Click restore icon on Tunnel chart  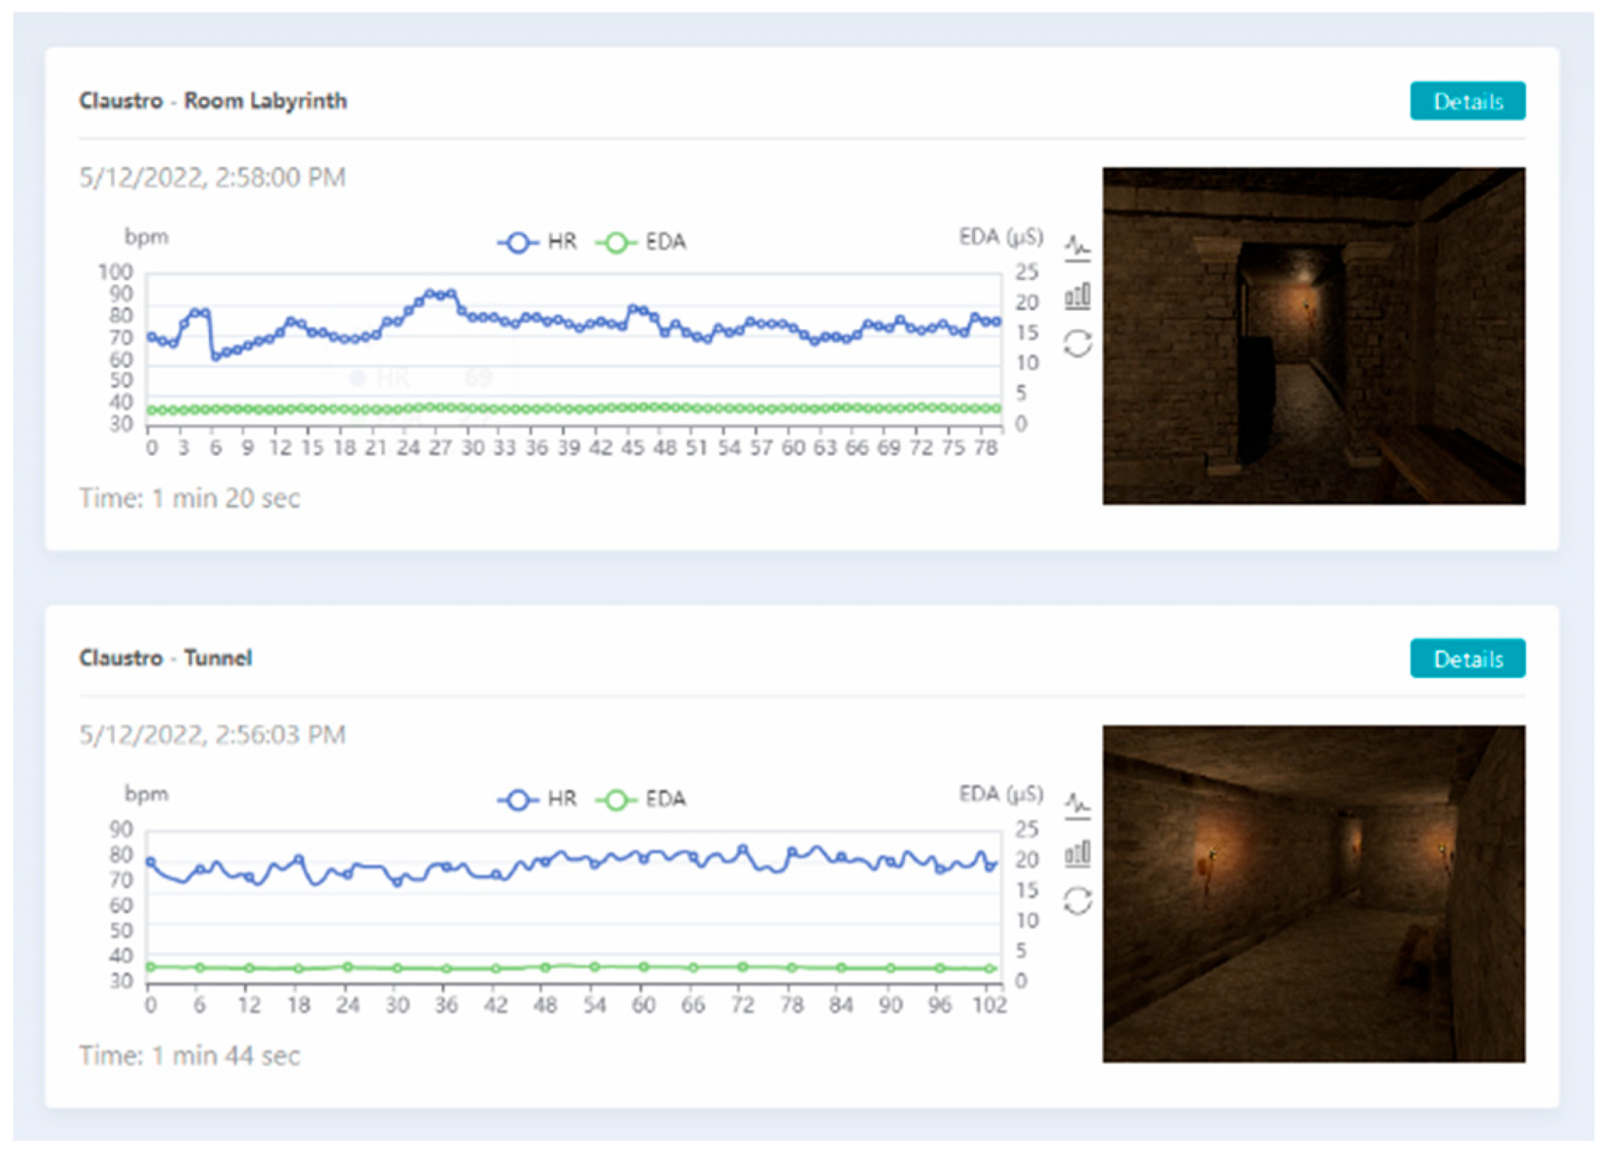coord(1077,901)
